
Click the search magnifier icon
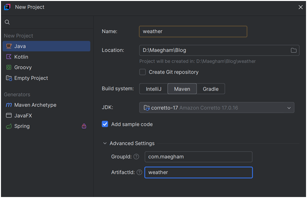(7, 22)
